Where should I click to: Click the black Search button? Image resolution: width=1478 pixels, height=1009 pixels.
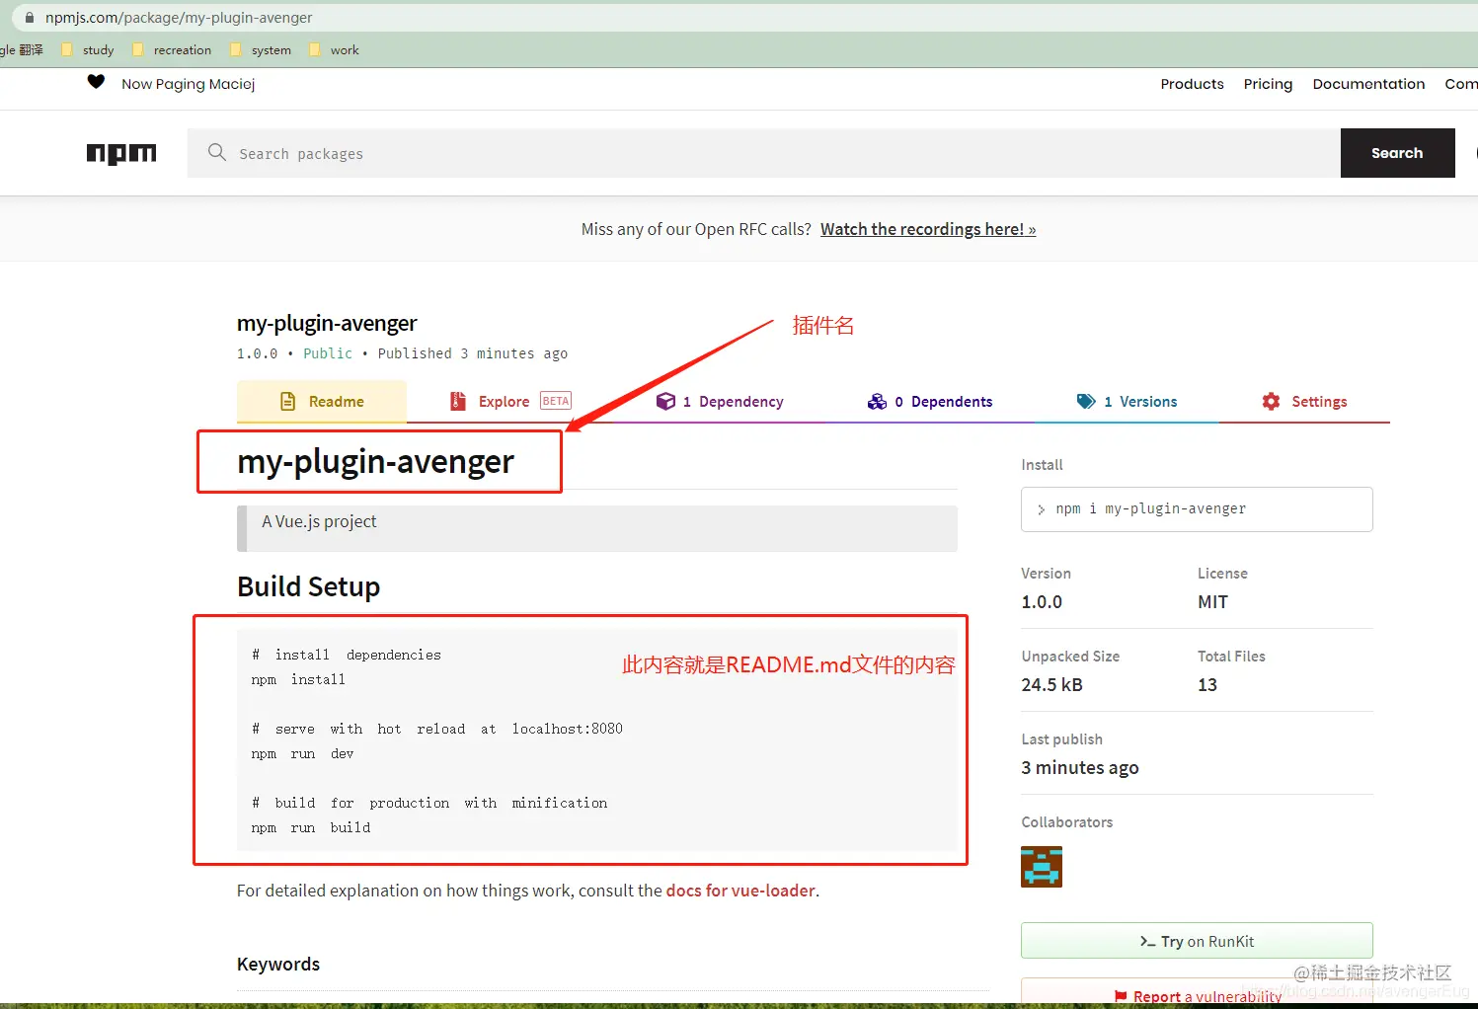(1397, 153)
